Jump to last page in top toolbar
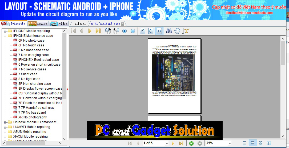289x148 pixels. pos(98,31)
